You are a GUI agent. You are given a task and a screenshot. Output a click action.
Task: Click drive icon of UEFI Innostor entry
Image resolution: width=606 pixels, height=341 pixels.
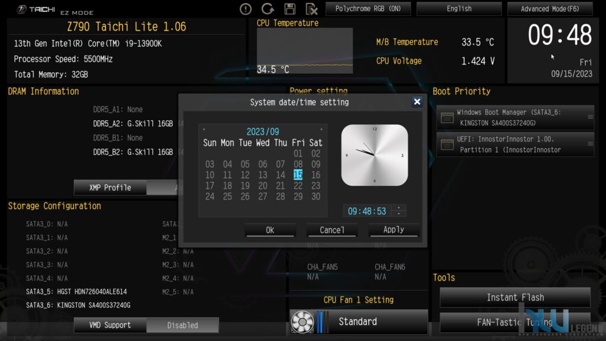pyautogui.click(x=447, y=144)
